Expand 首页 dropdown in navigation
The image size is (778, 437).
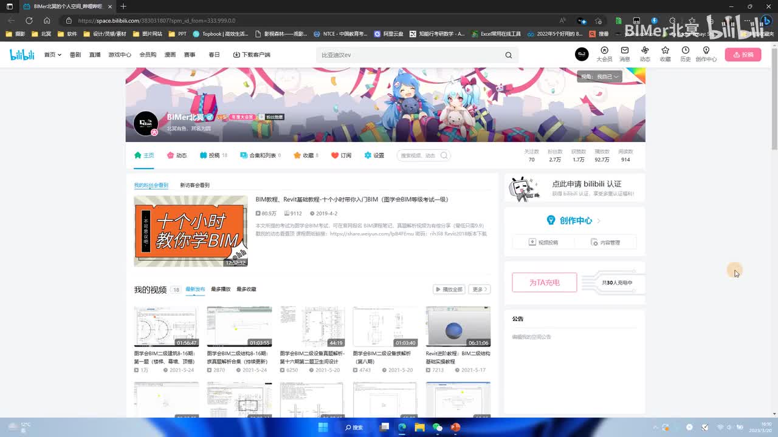[52, 55]
